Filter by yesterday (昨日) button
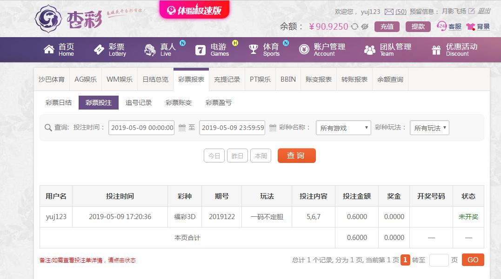The image size is (501, 279). coord(237,156)
